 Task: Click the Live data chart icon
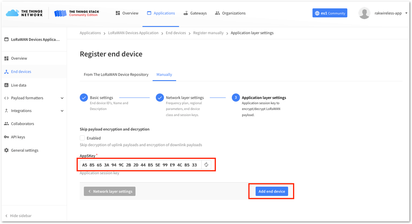(6, 85)
